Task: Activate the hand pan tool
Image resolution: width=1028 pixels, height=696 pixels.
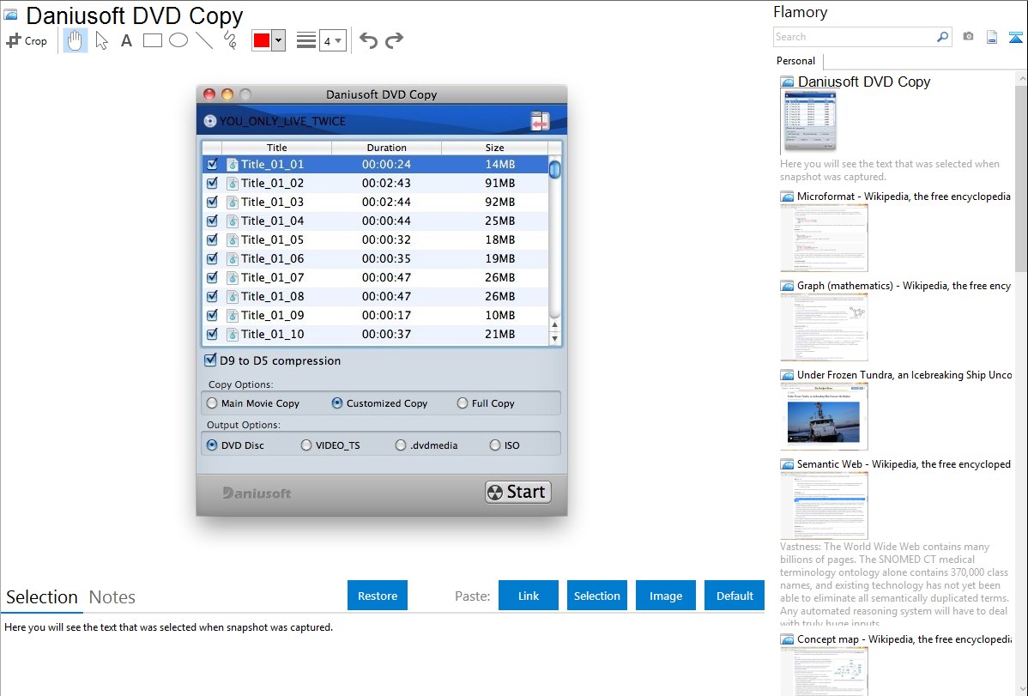Action: [x=75, y=40]
